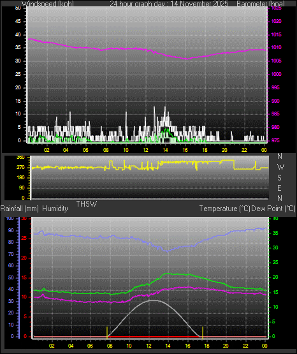This screenshot has width=297, height=354.
Task: Click the '985' barometer scale value
Action: 275,114
